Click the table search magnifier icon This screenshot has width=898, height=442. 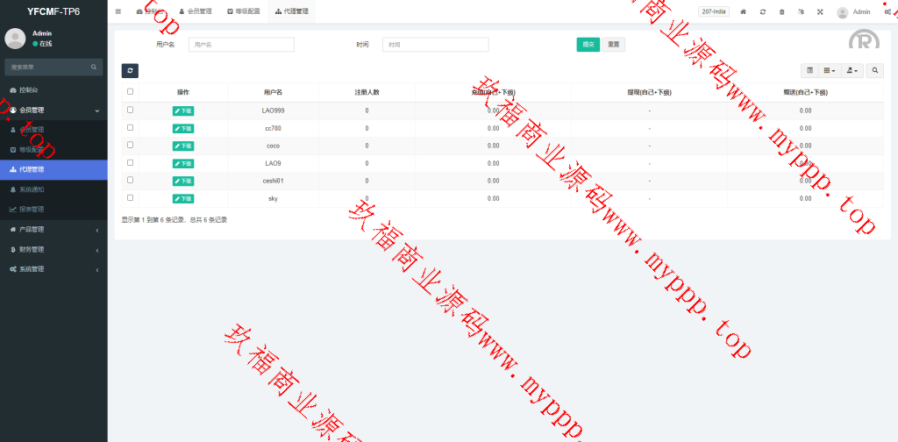pyautogui.click(x=875, y=70)
